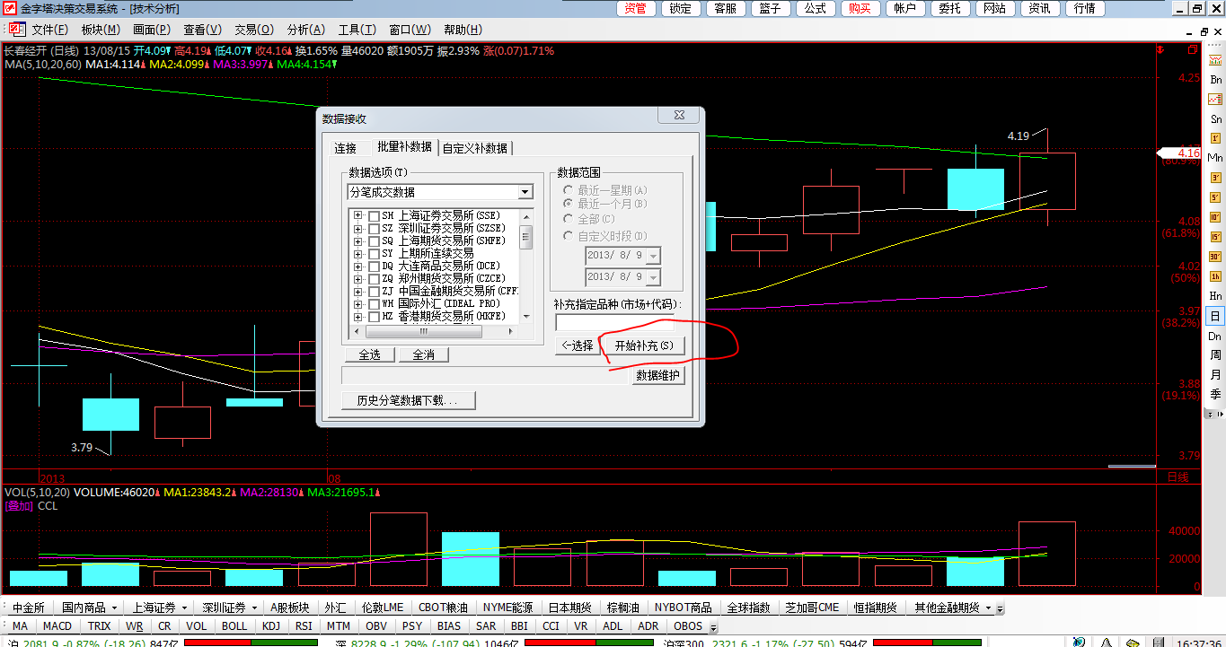Check the SH 上海证券交易所 checkbox
This screenshot has height=647, width=1226.
374,216
